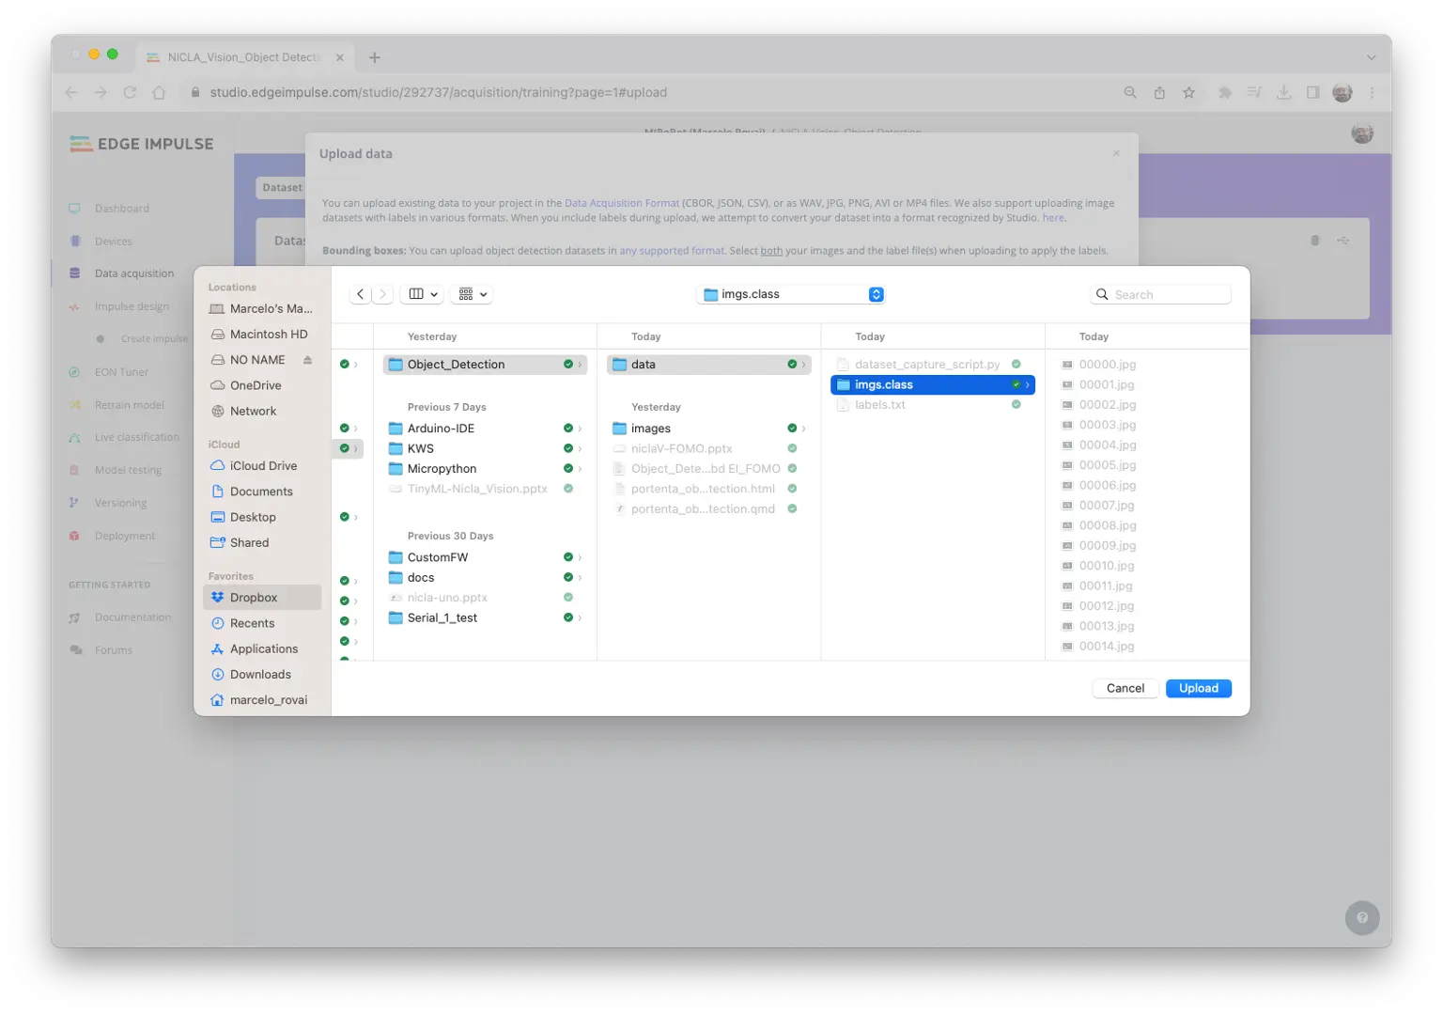Go back using the left chevron button

[x=361, y=294]
